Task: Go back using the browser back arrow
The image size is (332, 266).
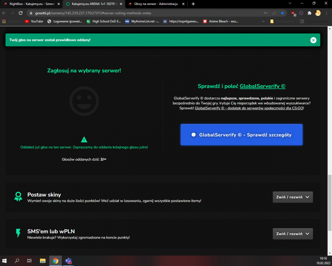Action: coord(4,13)
